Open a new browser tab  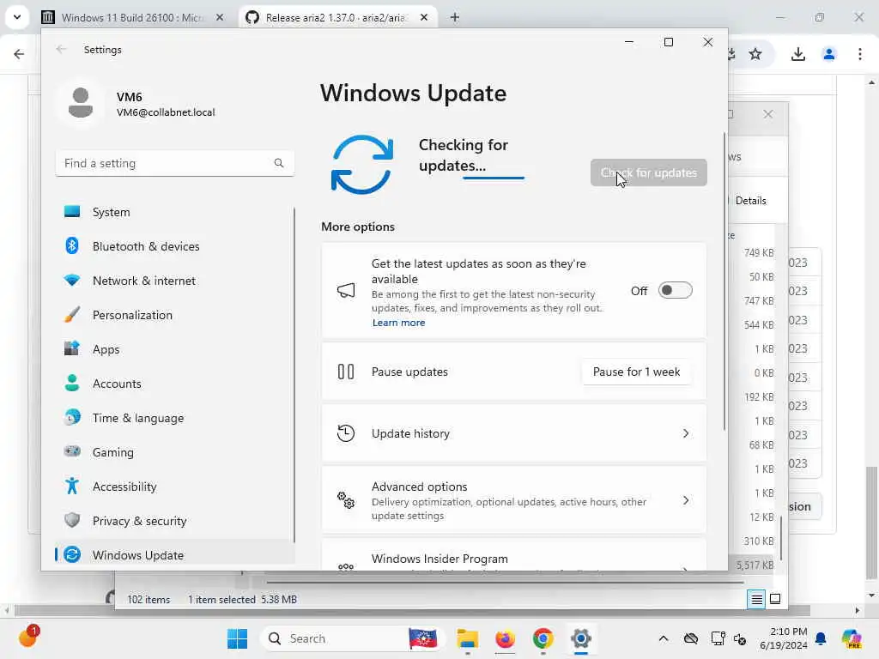pos(455,17)
